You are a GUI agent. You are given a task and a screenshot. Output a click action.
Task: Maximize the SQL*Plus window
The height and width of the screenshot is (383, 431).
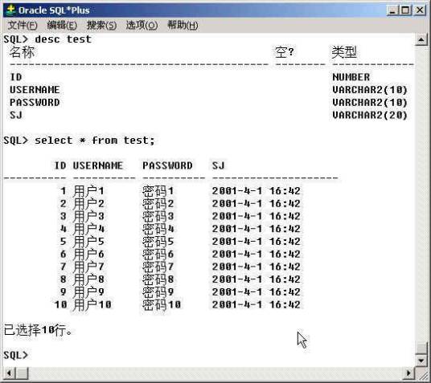[405, 10]
